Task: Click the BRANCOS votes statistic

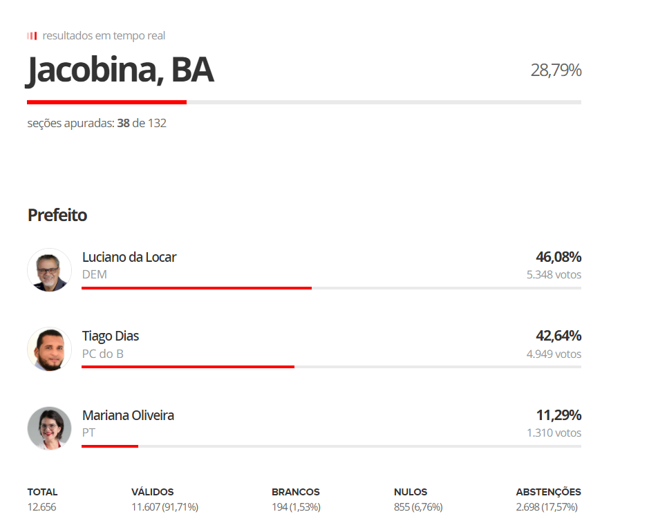Action: 296,500
